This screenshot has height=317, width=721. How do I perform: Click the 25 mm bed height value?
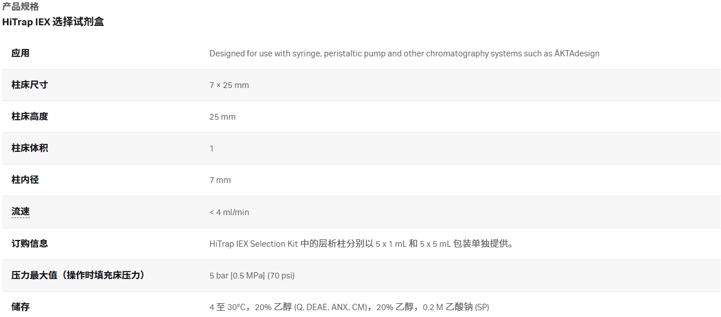click(223, 117)
